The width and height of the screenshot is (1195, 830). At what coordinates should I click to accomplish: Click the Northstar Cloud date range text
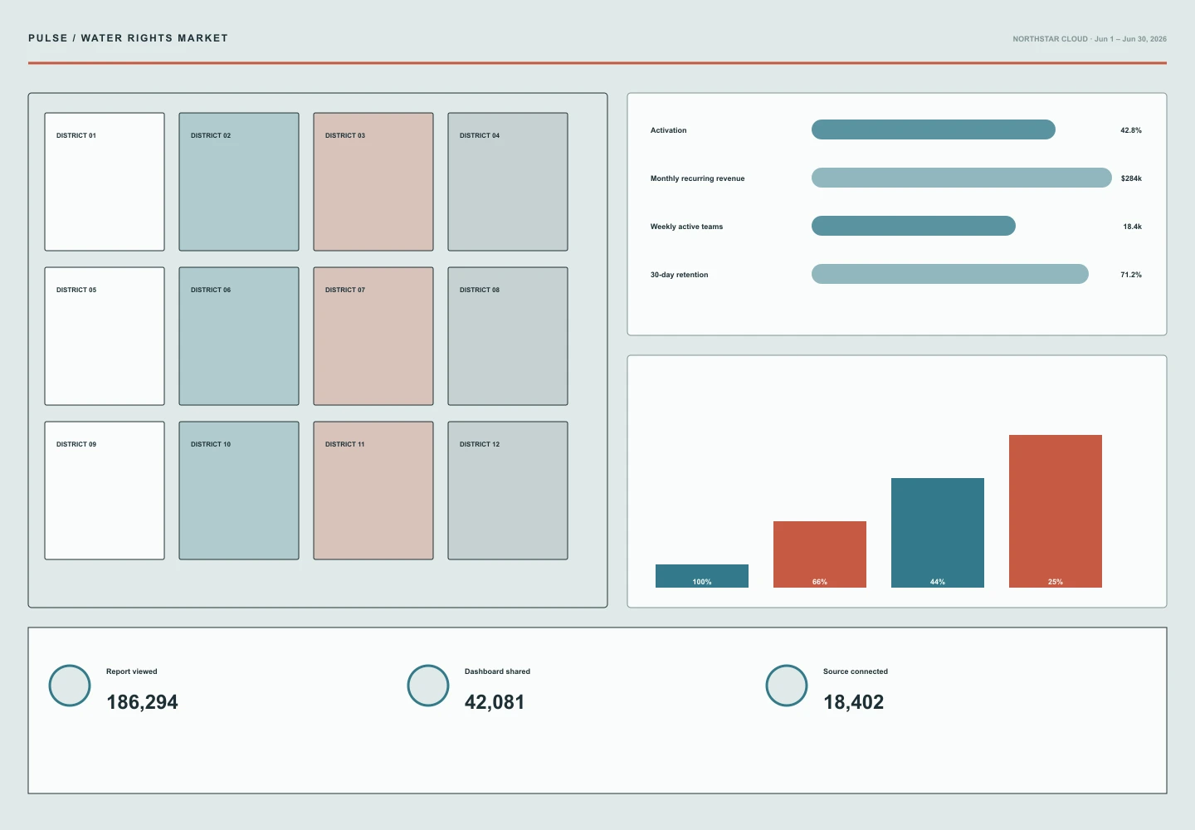[1090, 39]
